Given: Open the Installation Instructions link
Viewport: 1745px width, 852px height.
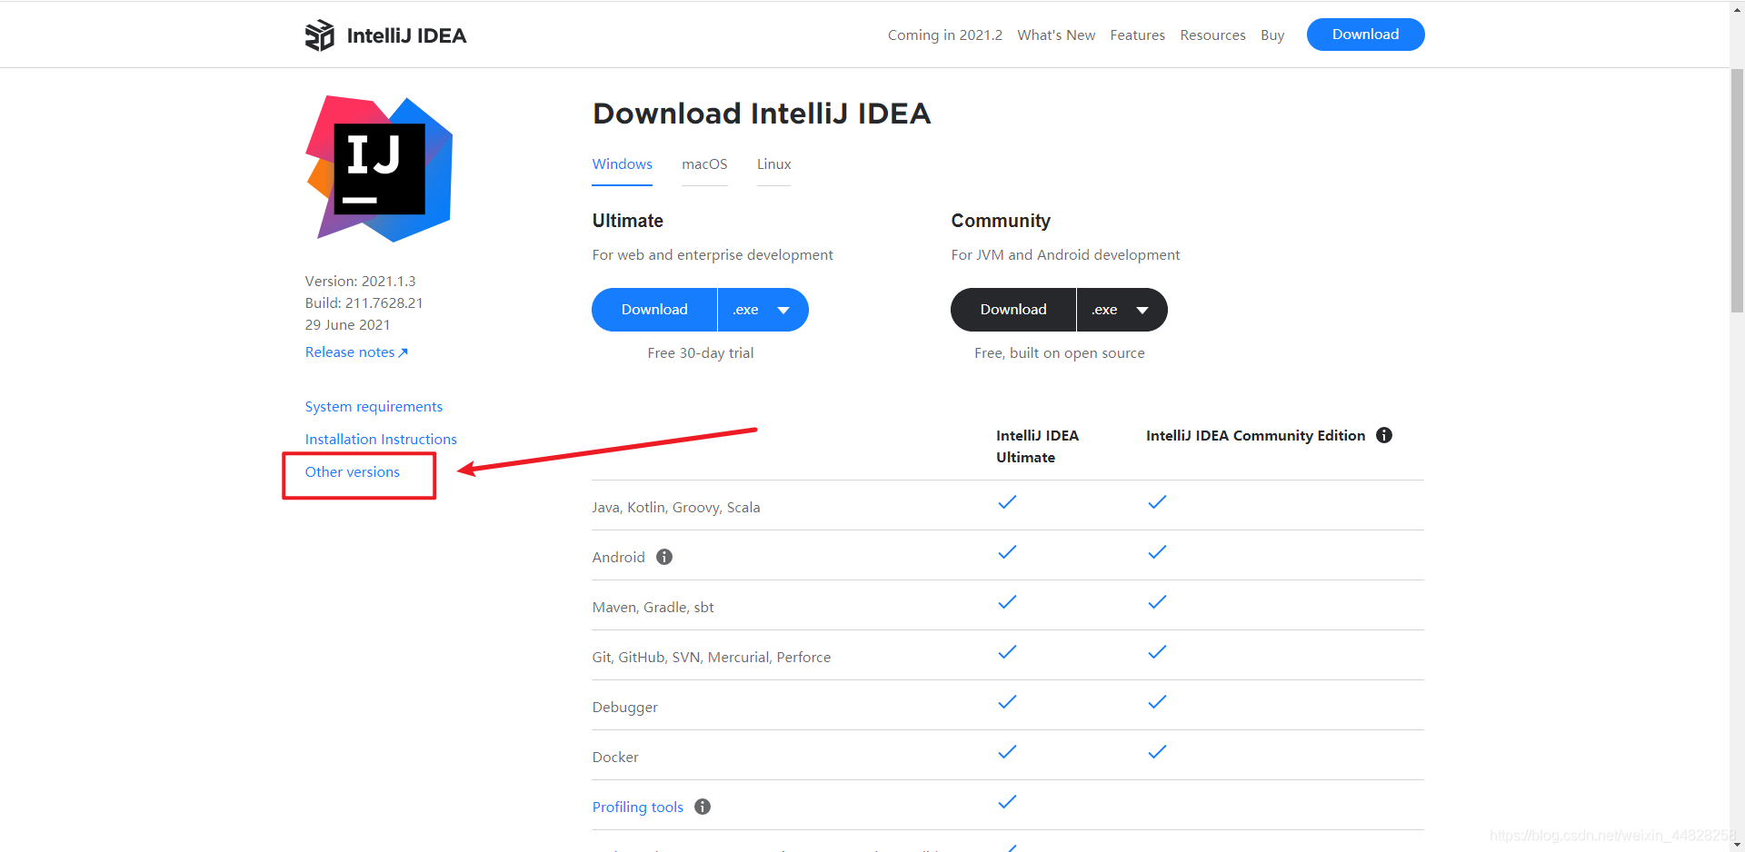Looking at the screenshot, I should pos(381,440).
